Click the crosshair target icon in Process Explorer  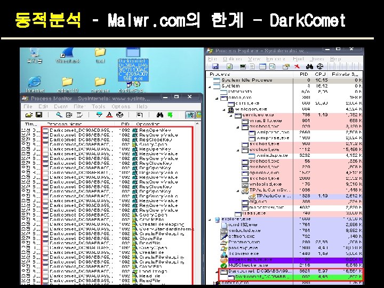[320, 66]
